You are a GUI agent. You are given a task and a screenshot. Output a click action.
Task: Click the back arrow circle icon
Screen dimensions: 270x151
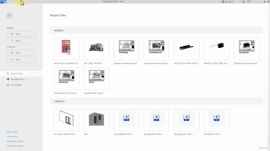(x=9, y=15)
